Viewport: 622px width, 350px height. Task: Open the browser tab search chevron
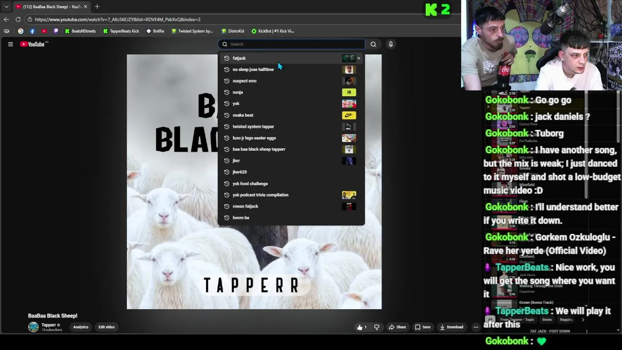point(6,7)
